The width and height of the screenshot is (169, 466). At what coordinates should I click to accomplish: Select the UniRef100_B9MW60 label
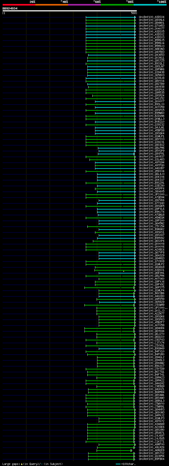click(x=152, y=113)
